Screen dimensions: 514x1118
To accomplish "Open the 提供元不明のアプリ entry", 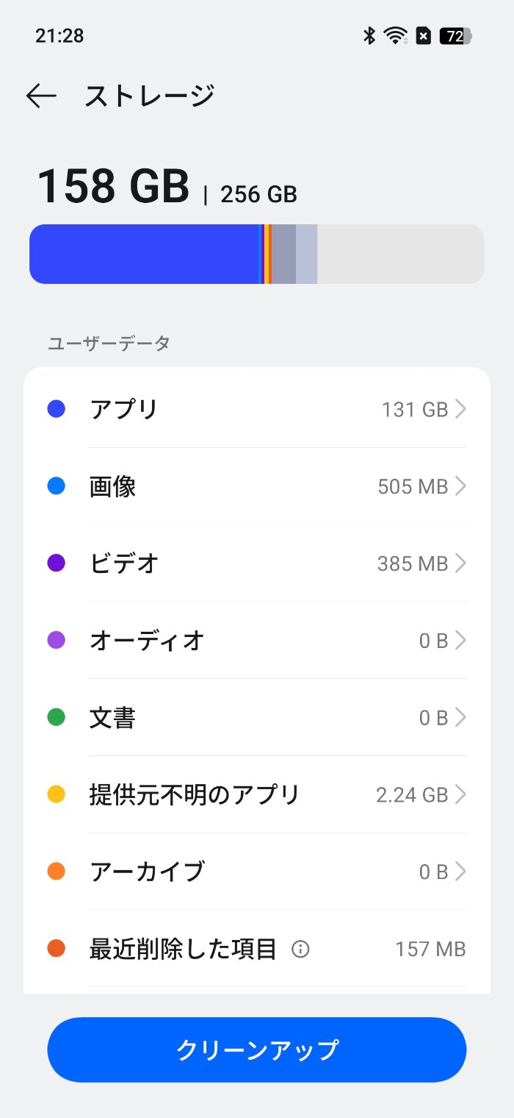I will point(257,794).
